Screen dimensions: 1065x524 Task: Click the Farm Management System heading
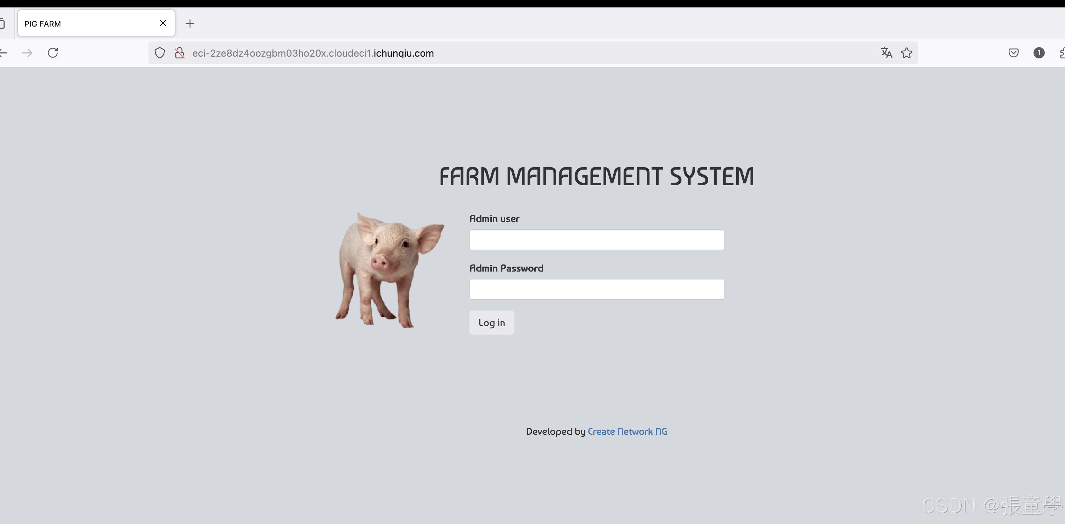point(596,176)
